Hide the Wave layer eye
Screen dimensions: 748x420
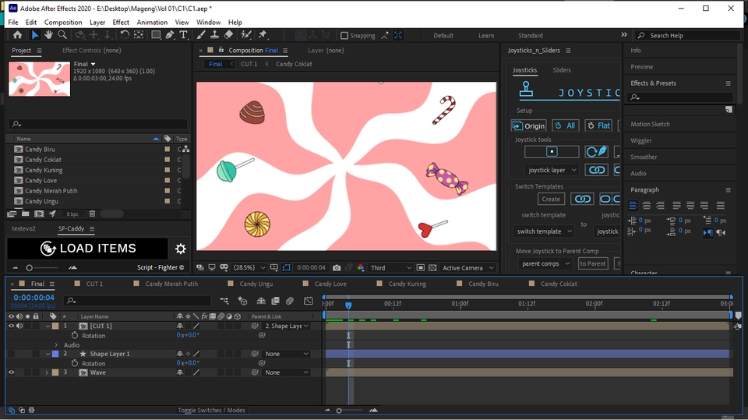11,372
